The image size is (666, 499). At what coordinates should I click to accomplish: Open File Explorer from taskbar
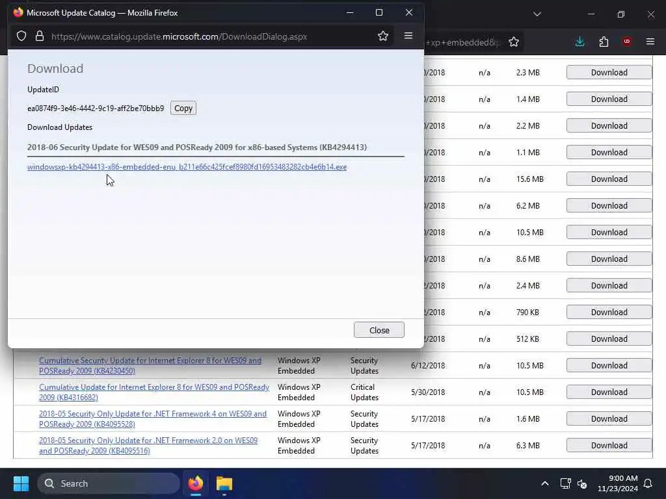point(224,483)
